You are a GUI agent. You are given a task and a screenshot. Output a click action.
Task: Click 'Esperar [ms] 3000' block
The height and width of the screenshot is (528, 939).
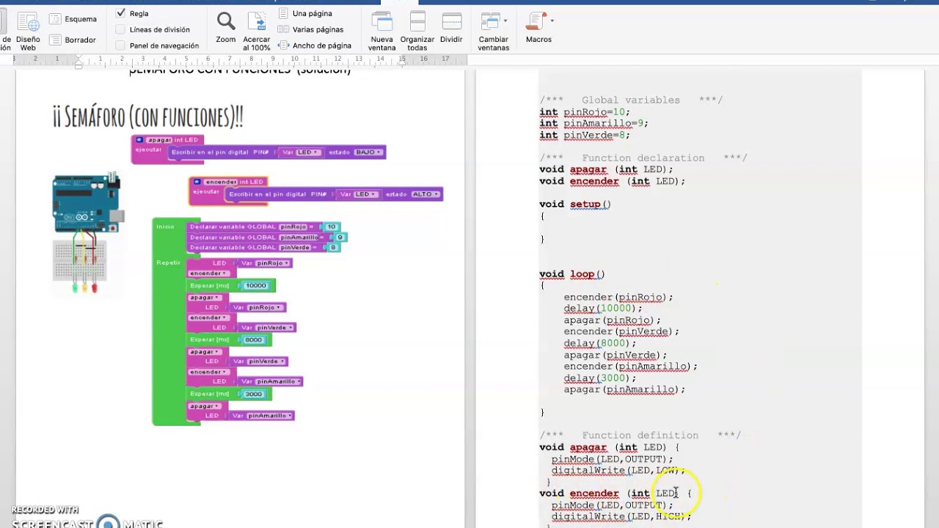pyautogui.click(x=230, y=394)
